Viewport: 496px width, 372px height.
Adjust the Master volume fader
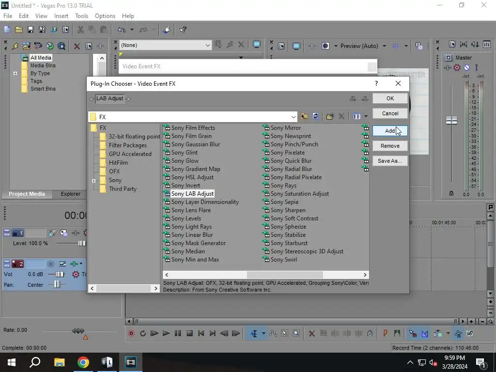point(451,120)
